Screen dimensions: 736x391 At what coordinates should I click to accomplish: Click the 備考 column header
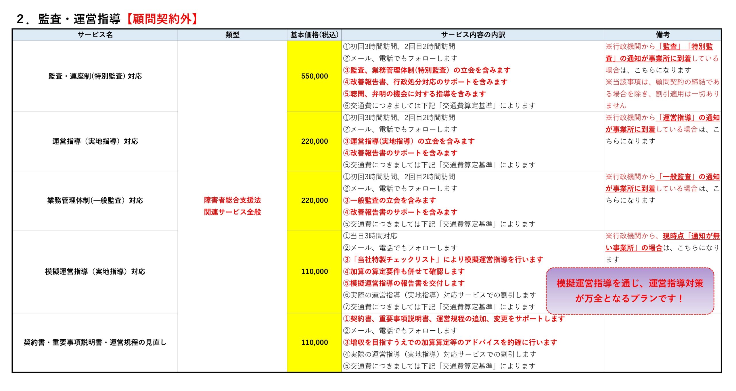(x=663, y=35)
